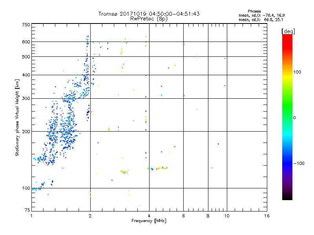Click the 'Stationary phase Virtual Height [km]' axis title
Image resolution: width=314 pixels, height=235 pixels.
click(17, 117)
